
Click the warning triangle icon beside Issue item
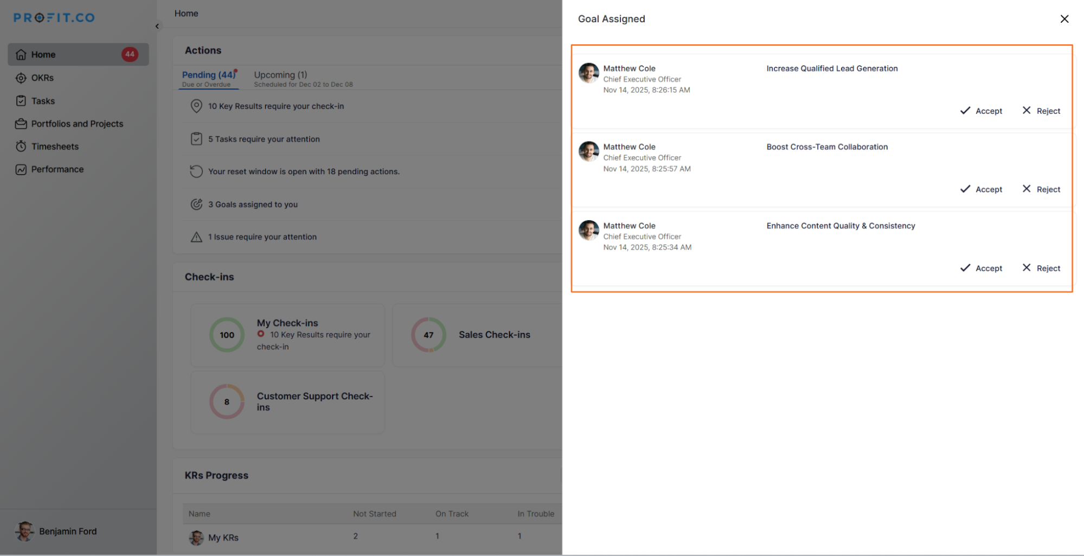[x=196, y=237]
